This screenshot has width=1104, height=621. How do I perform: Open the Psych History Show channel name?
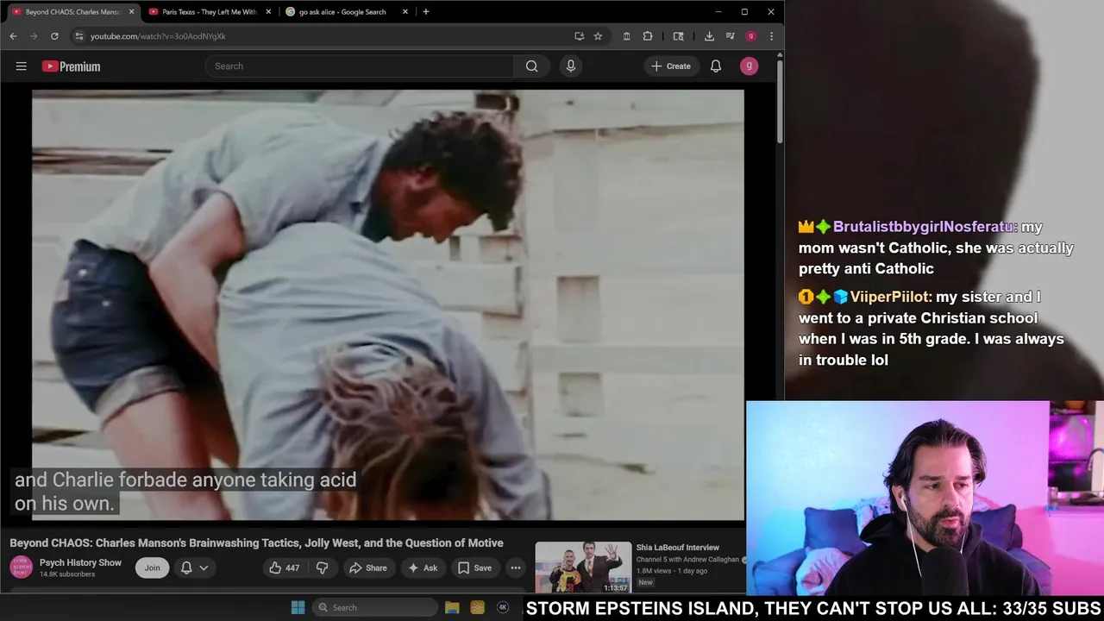coord(80,562)
